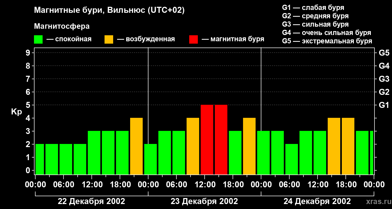Click the G4 label on the right axis

click(x=384, y=66)
